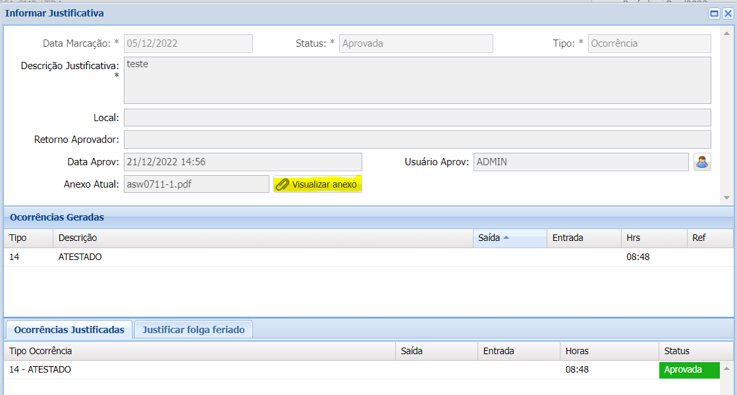Click the Descrição Justificativa text area
The image size is (737, 395).
pyautogui.click(x=418, y=80)
